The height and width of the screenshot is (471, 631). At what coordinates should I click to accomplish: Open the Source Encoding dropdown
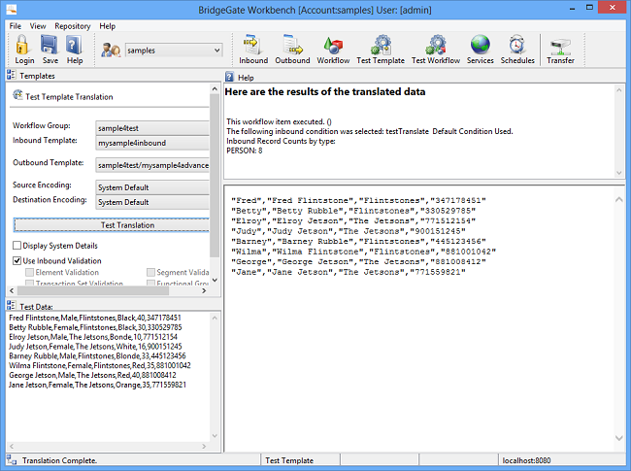tap(152, 187)
